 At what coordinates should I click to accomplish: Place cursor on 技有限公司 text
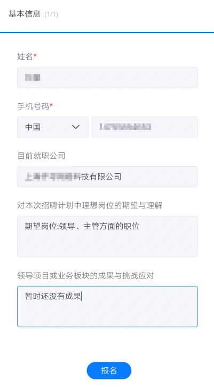coord(101,177)
